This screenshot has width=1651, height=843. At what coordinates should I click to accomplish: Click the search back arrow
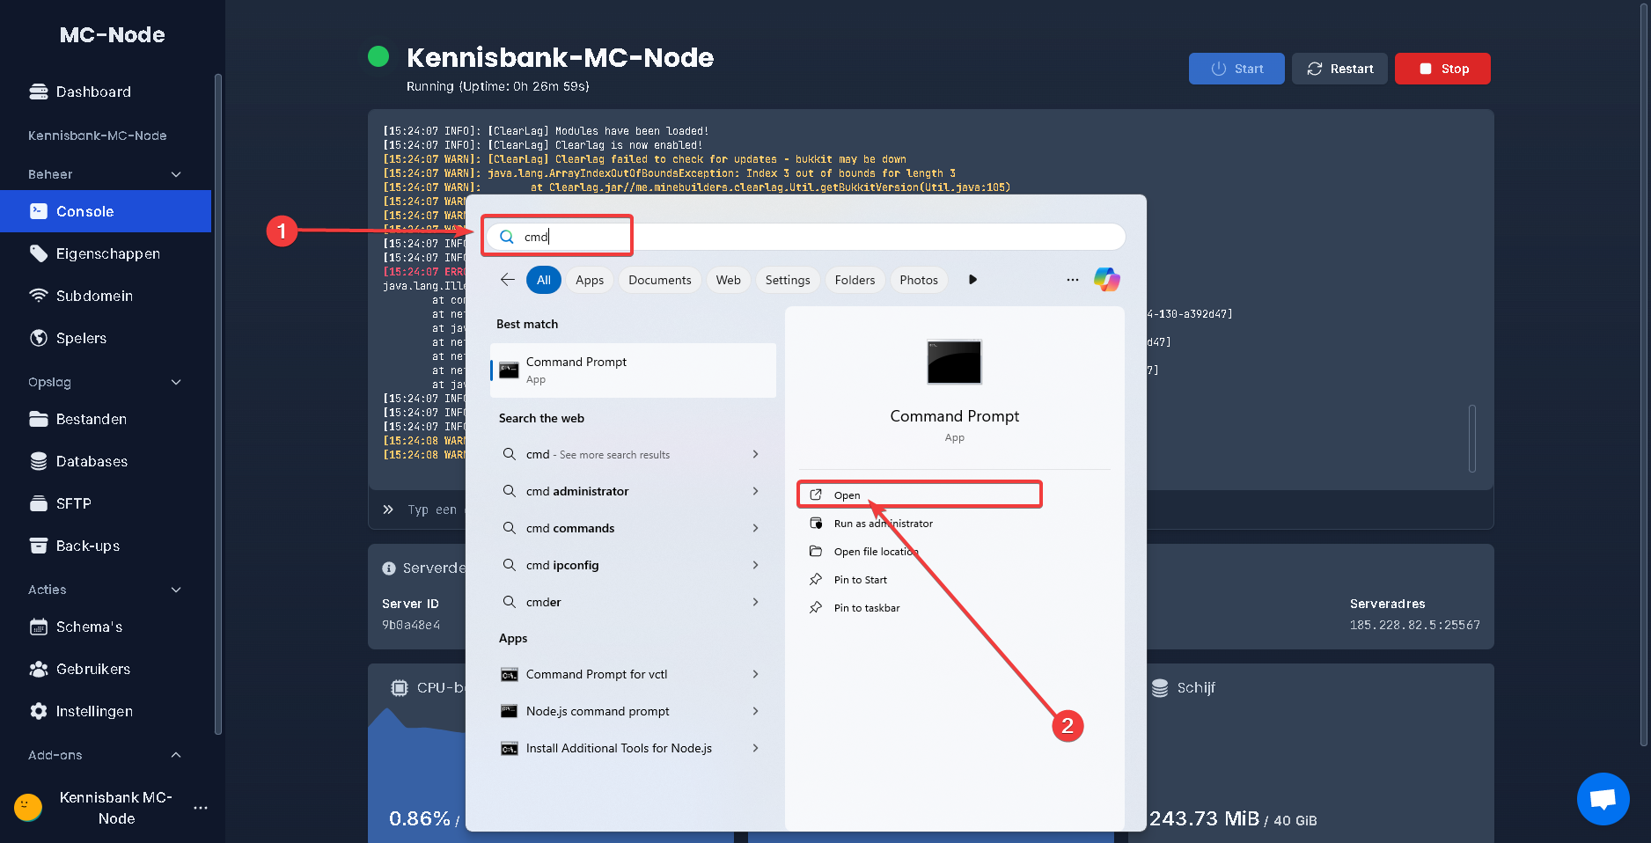(x=508, y=280)
